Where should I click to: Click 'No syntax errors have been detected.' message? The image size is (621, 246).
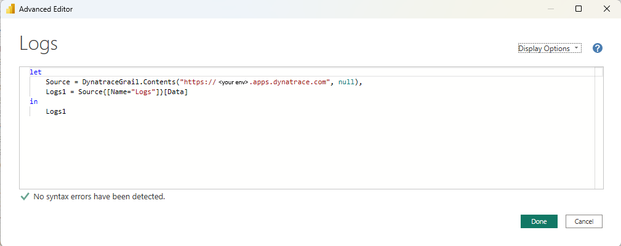[x=99, y=196]
